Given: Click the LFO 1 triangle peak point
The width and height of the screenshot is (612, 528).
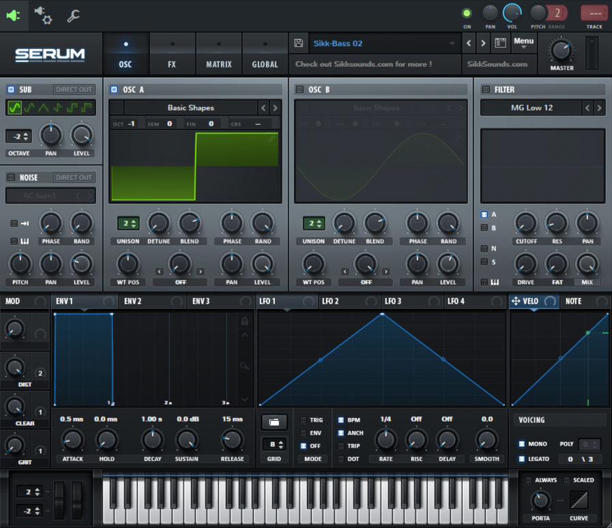Looking at the screenshot, I should 383,314.
